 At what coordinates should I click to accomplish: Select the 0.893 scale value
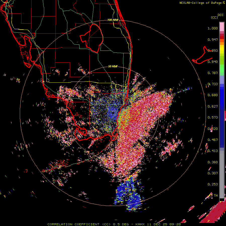[213, 50]
